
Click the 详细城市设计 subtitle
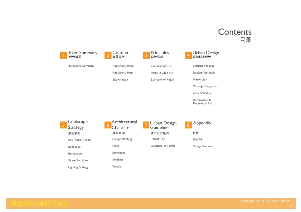pyautogui.click(x=202, y=57)
